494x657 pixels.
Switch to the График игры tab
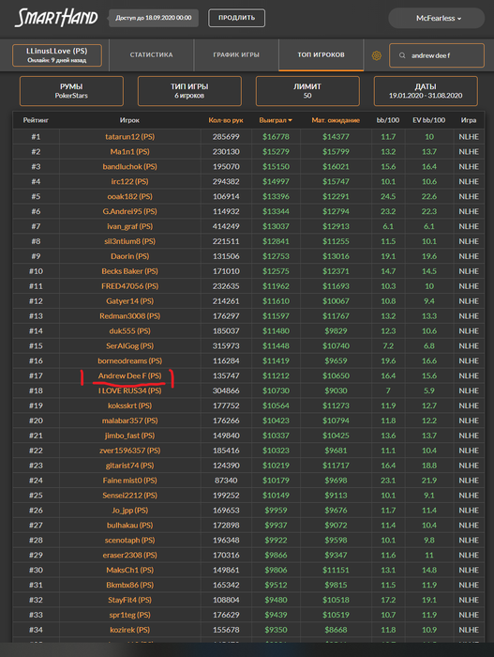pyautogui.click(x=236, y=54)
